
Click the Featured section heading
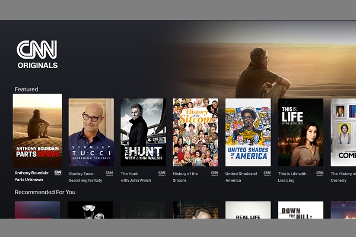pos(26,89)
